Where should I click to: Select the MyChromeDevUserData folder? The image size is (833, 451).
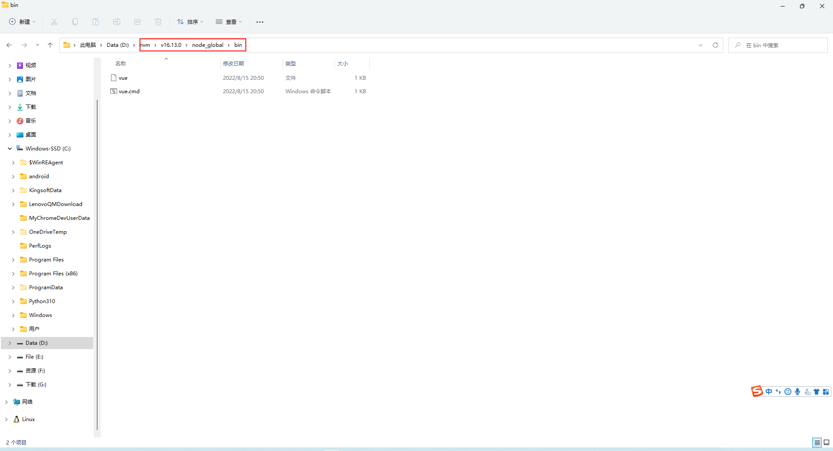tap(59, 218)
